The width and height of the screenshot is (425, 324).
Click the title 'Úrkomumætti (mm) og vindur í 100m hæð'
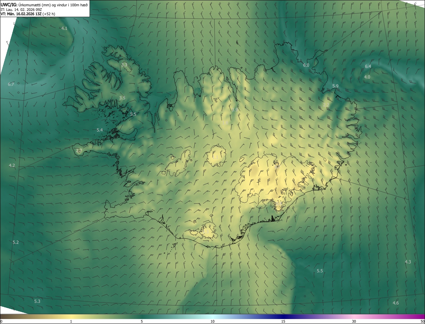(x=53, y=5)
